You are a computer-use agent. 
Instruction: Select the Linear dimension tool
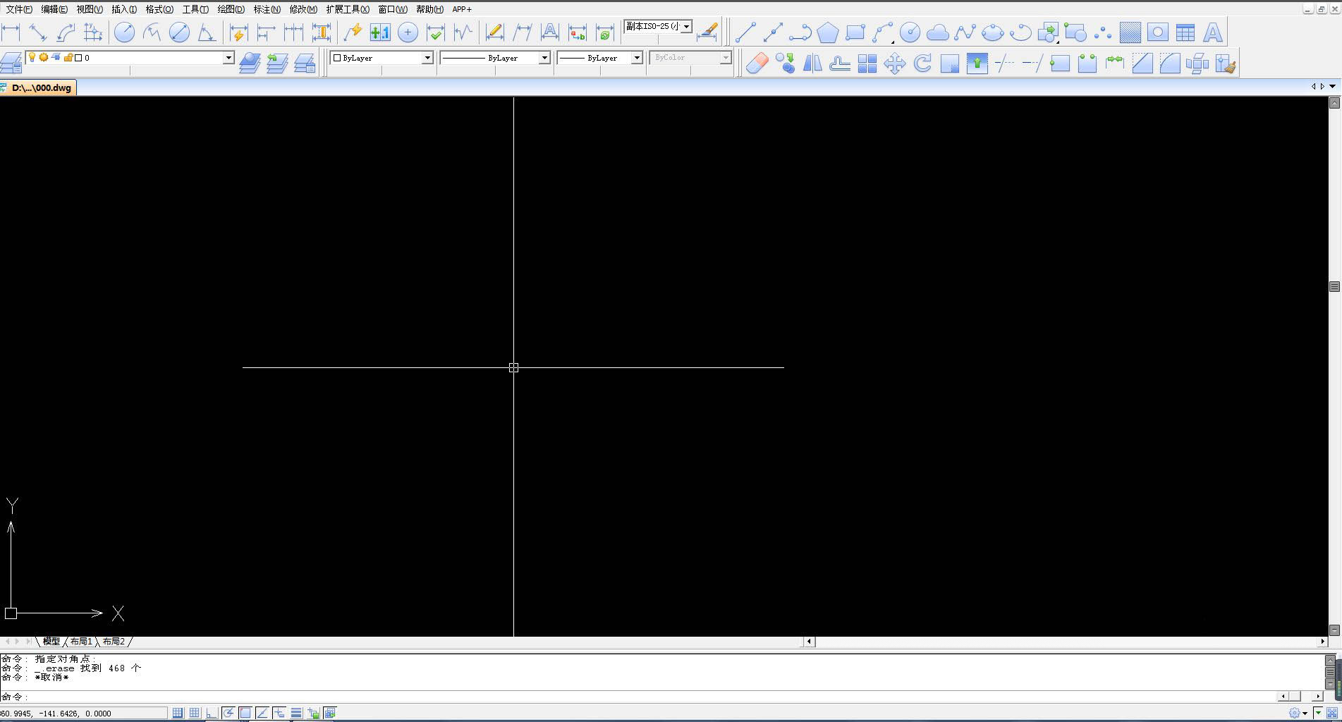[x=11, y=32]
